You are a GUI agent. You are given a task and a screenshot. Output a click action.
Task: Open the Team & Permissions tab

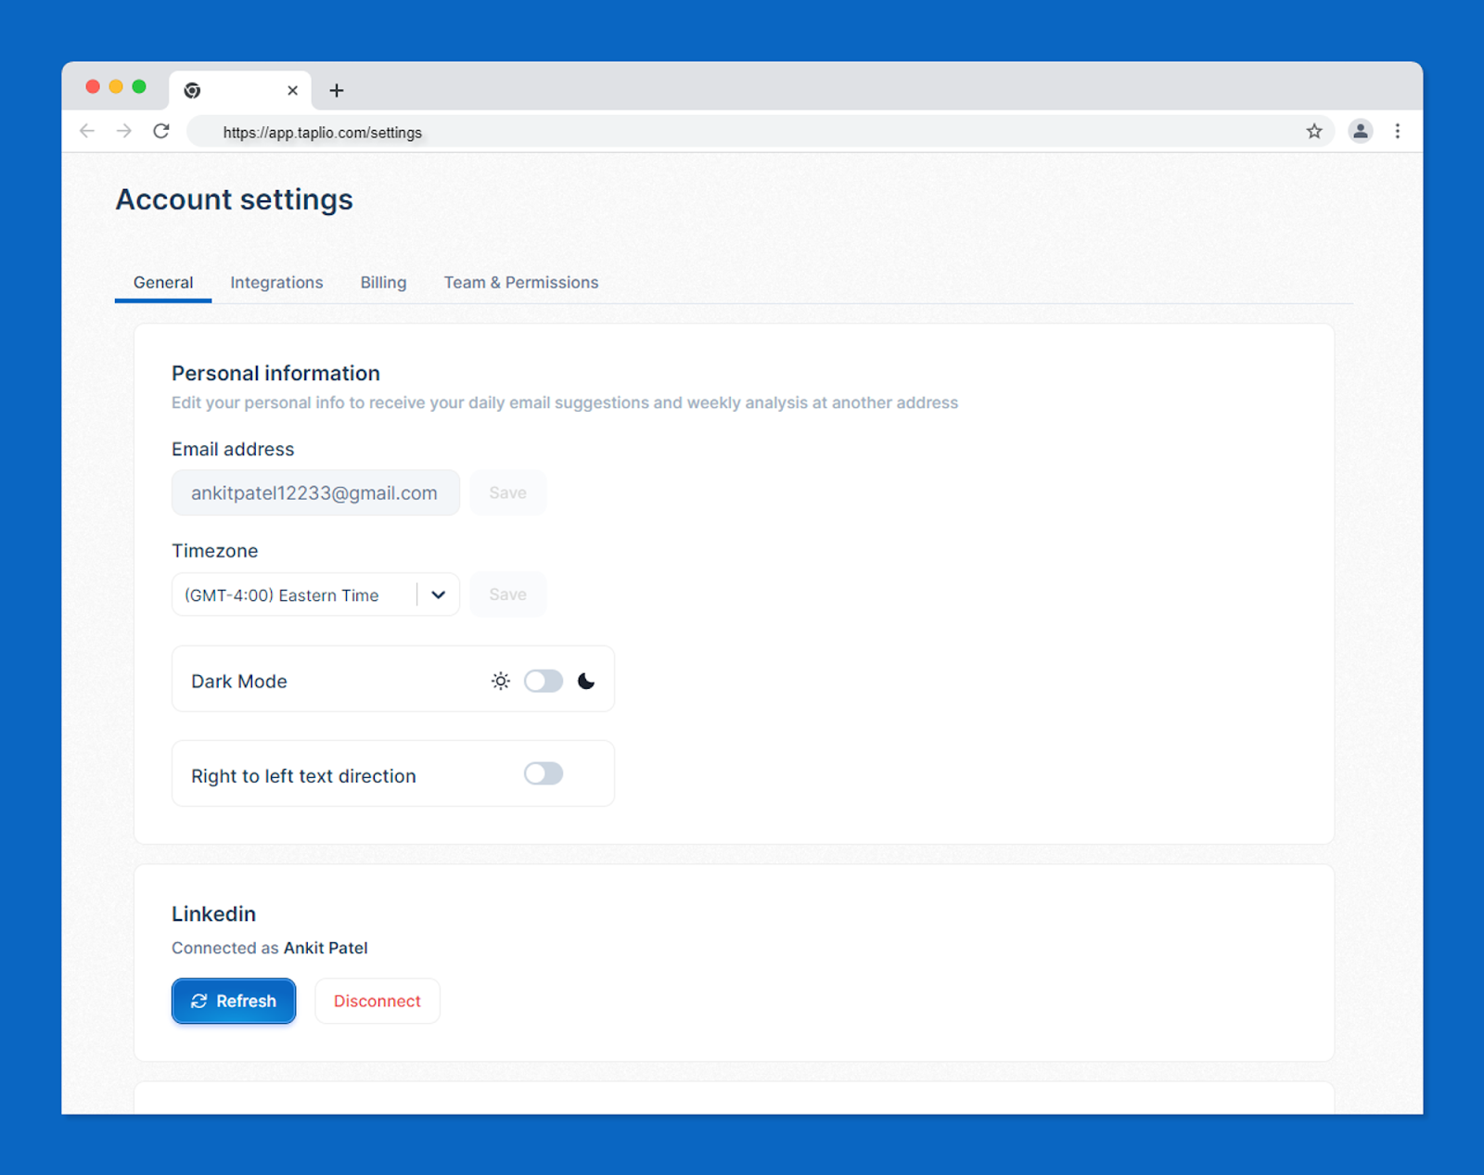click(521, 282)
